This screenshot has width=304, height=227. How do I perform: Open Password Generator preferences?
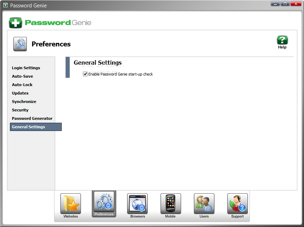tap(32, 118)
